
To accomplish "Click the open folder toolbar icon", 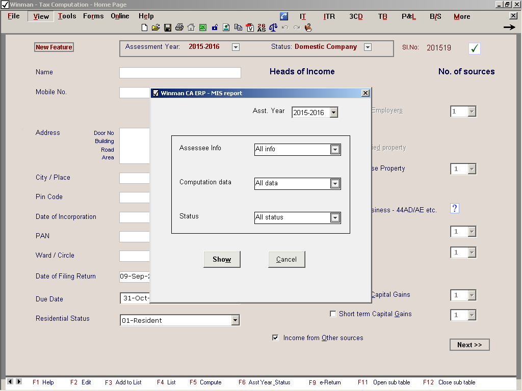I will (156, 27).
